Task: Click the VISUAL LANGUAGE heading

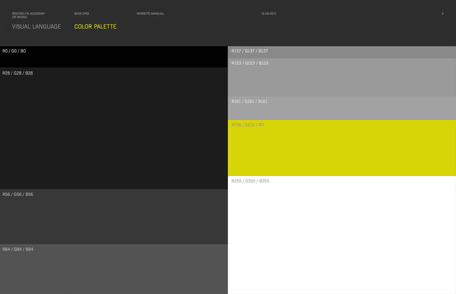Action: [x=36, y=27]
